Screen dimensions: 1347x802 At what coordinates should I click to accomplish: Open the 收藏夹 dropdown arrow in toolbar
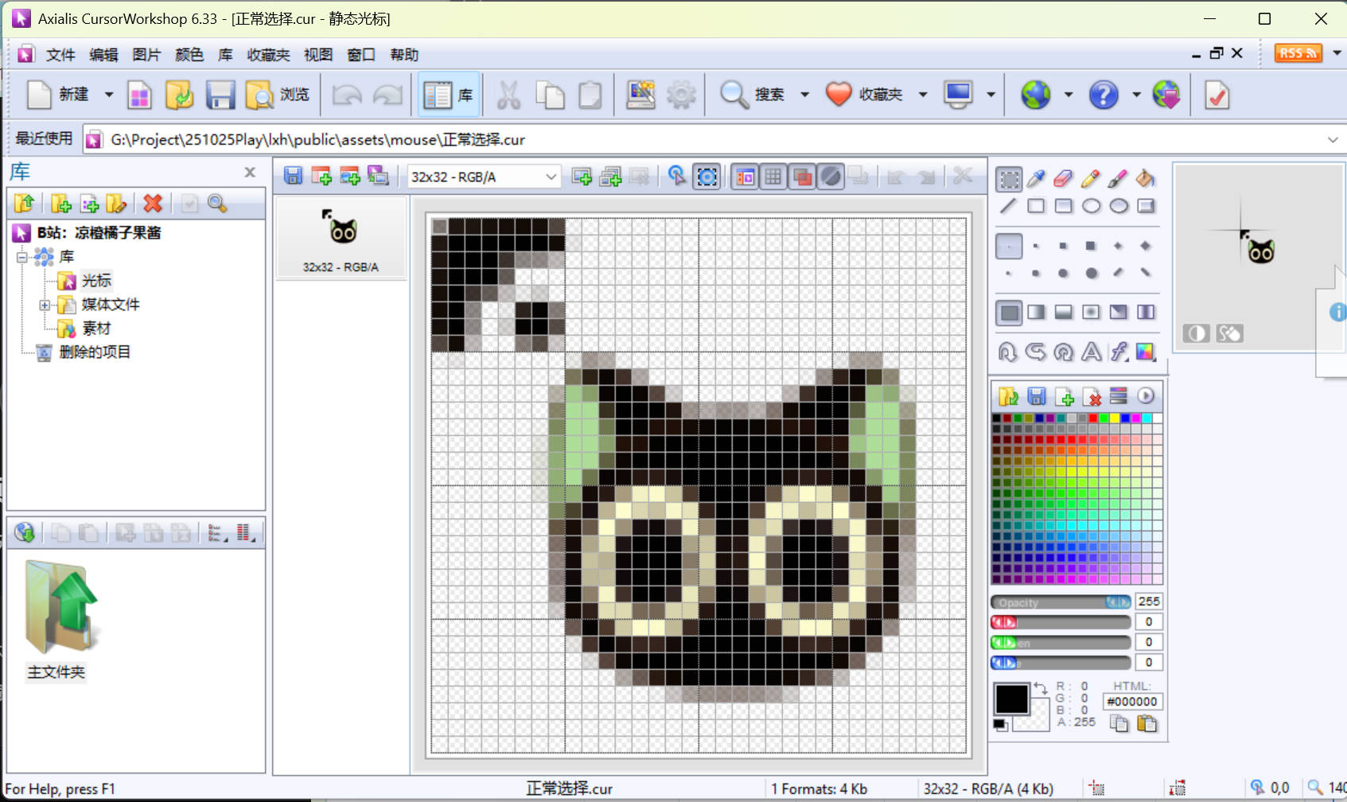coord(923,95)
